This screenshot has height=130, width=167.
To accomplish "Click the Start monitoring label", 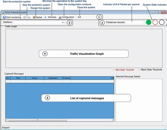I will coord(14,17).
